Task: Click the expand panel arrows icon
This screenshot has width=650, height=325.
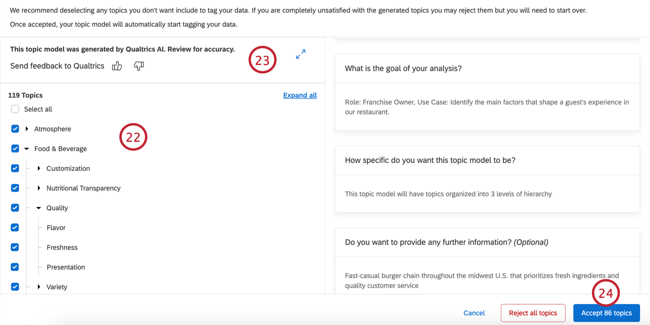Action: point(301,54)
